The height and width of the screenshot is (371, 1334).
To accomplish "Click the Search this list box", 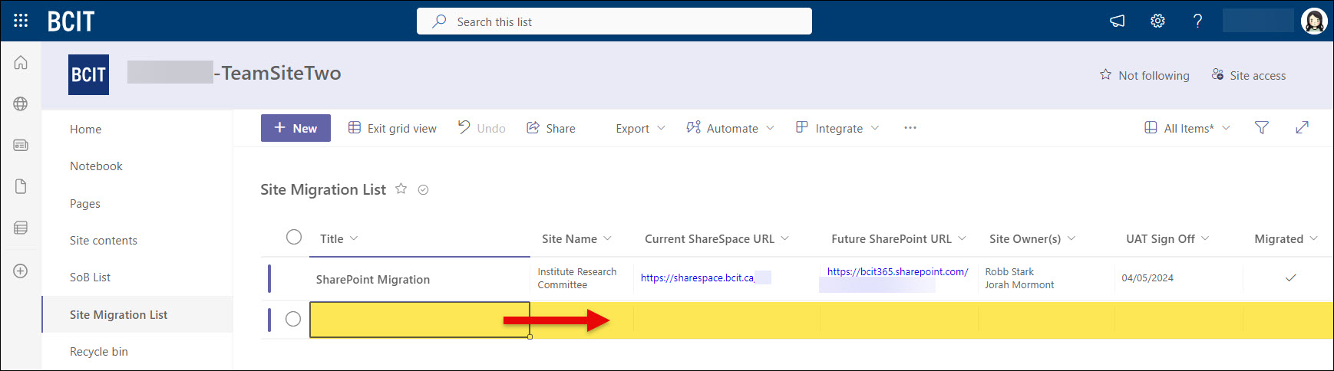I will 614,21.
